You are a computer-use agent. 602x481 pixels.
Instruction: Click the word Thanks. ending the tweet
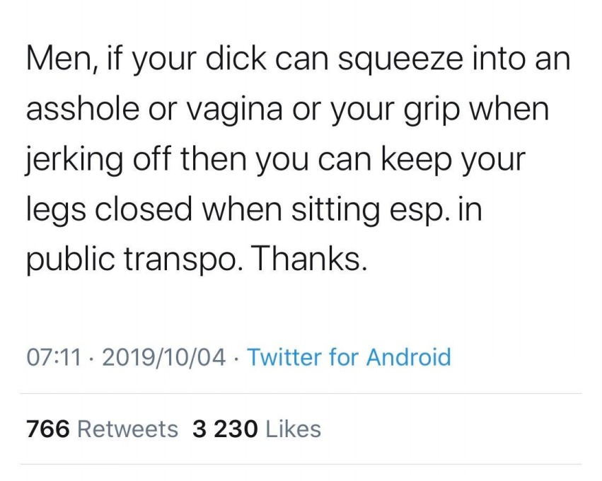click(x=308, y=258)
